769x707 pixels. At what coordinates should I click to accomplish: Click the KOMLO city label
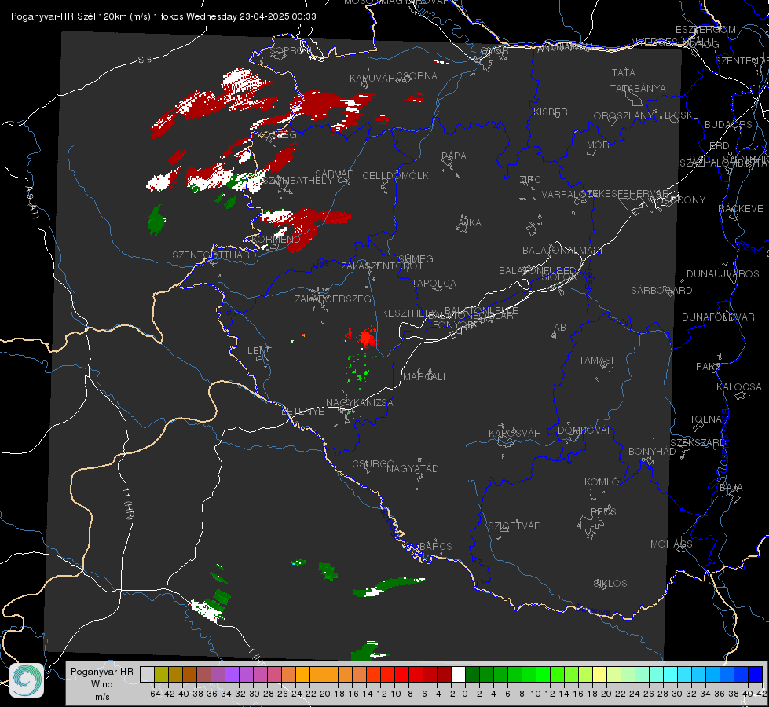(602, 482)
